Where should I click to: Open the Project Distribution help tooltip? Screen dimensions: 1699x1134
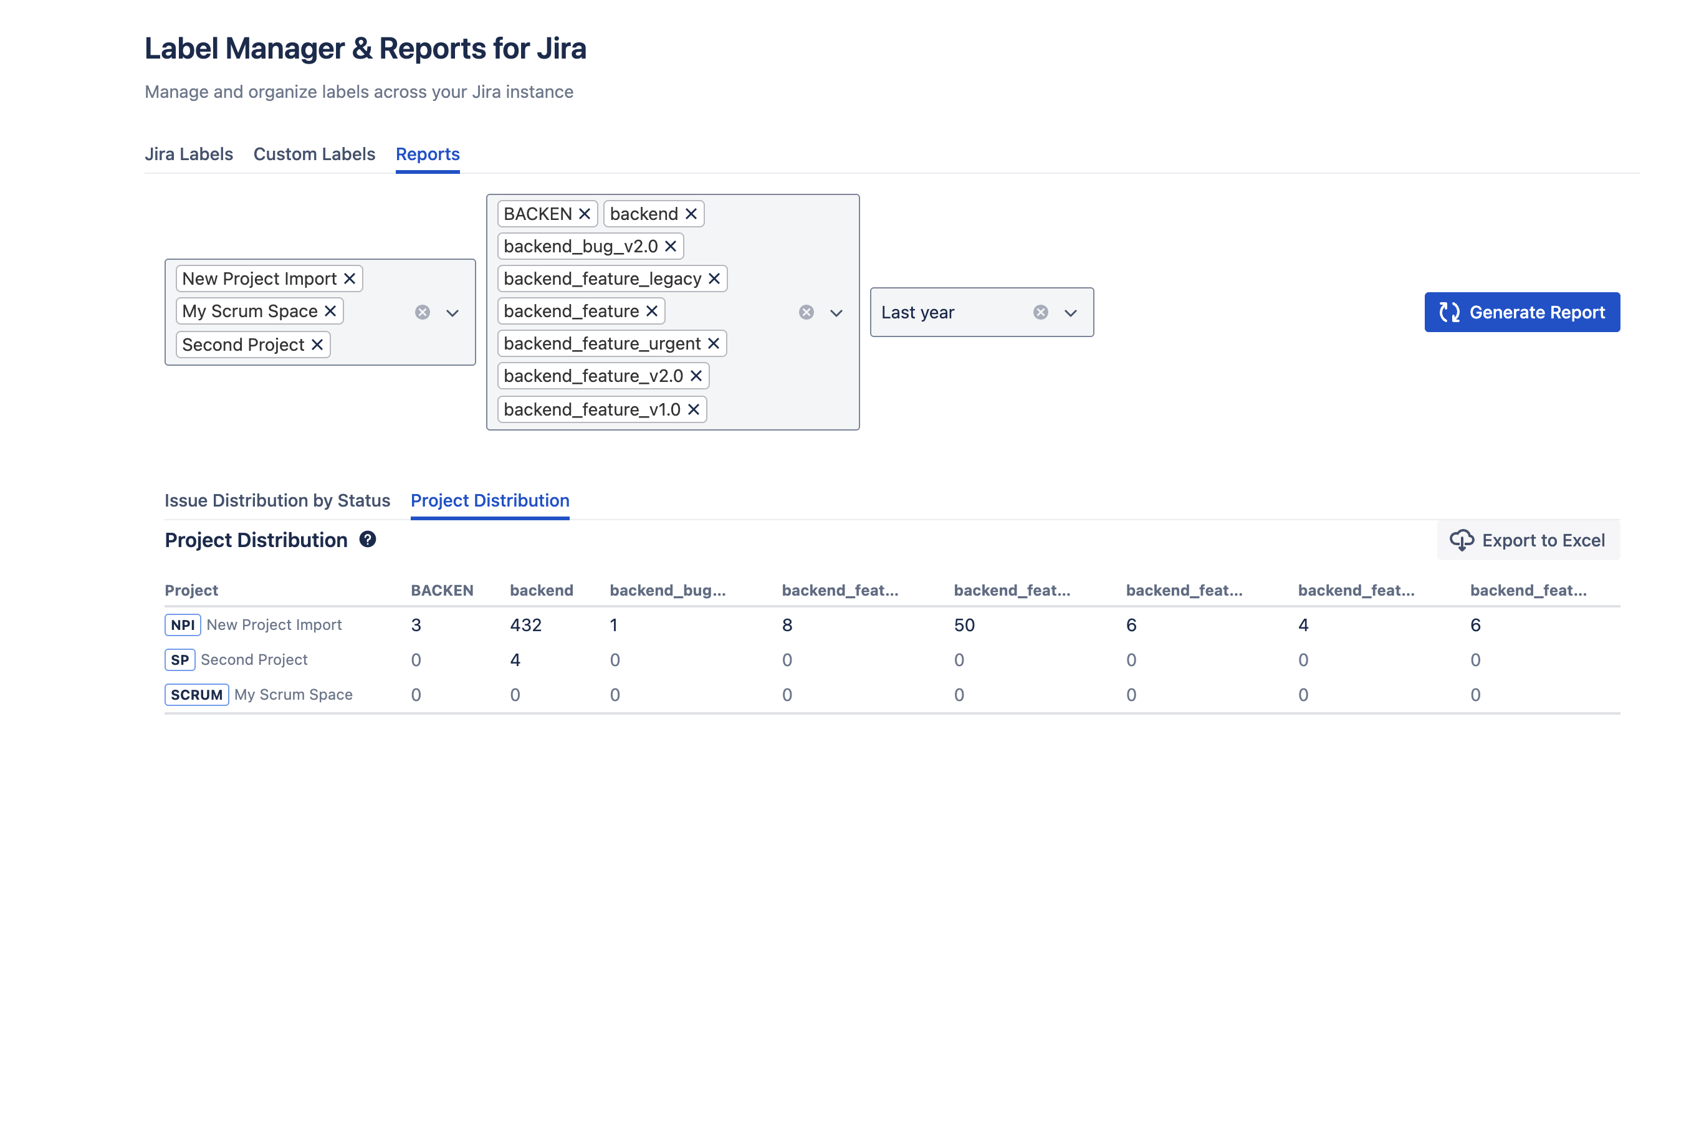pyautogui.click(x=369, y=540)
